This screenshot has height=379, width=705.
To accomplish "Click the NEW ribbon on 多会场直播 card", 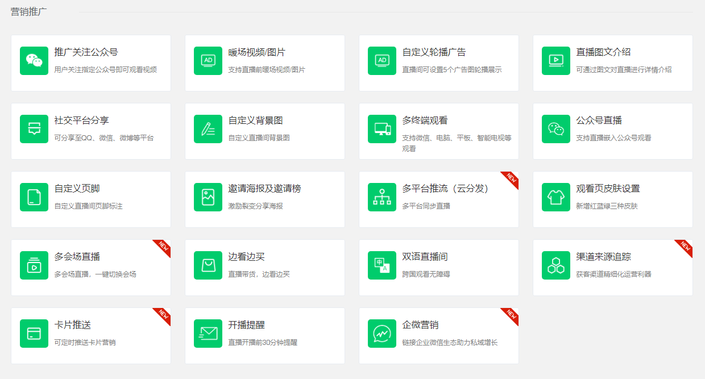I will pos(163,247).
